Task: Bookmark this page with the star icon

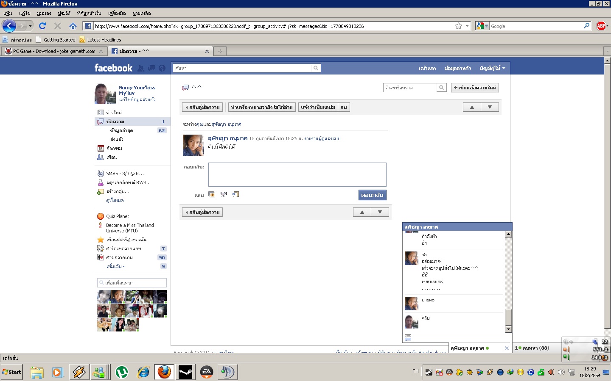Action: [x=459, y=26]
